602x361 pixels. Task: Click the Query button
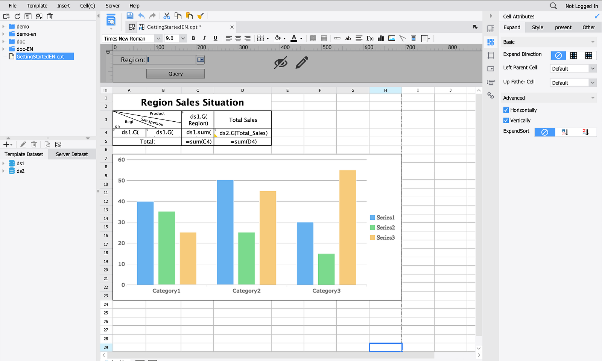176,74
